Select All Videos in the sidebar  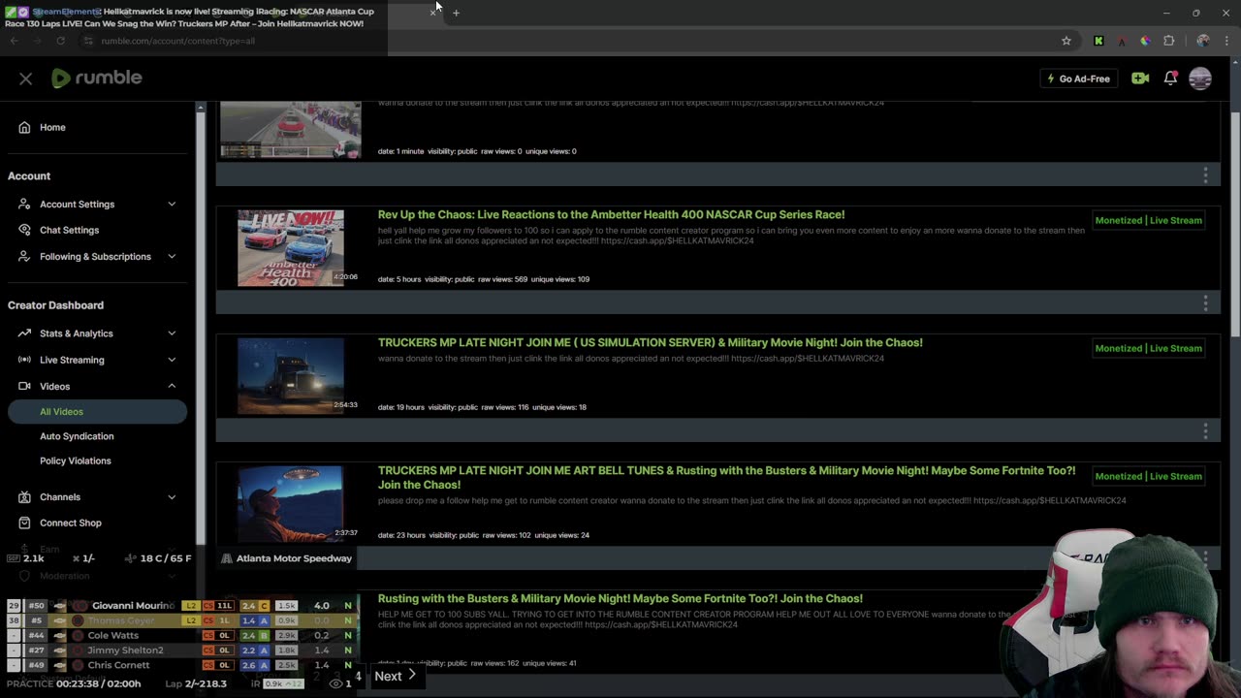(x=97, y=411)
